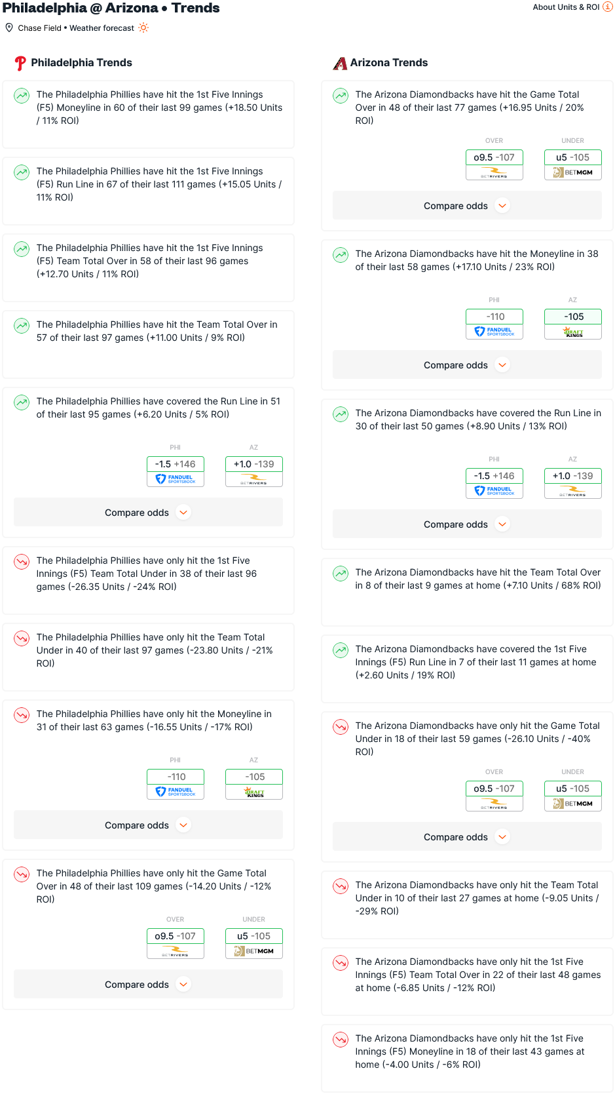Click the green trend-up icon for Arizona Game Total Over

coord(341,96)
